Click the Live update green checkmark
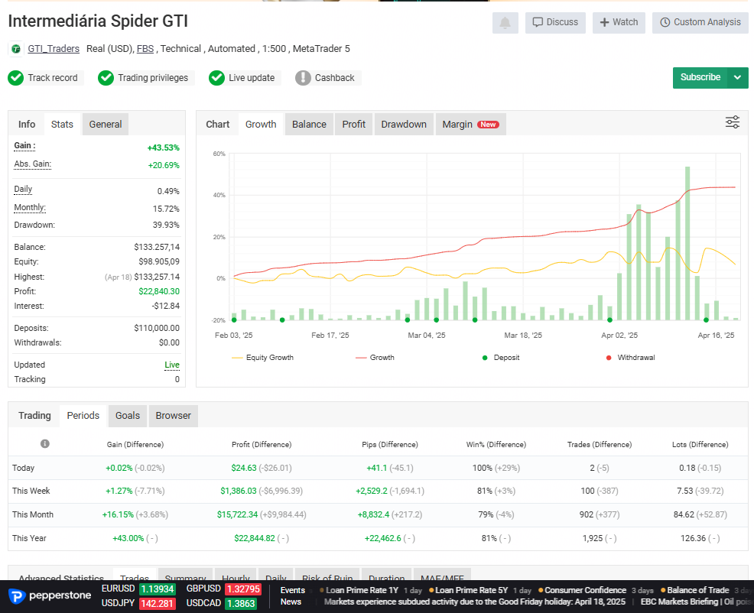The height and width of the screenshot is (613, 754). click(x=216, y=78)
